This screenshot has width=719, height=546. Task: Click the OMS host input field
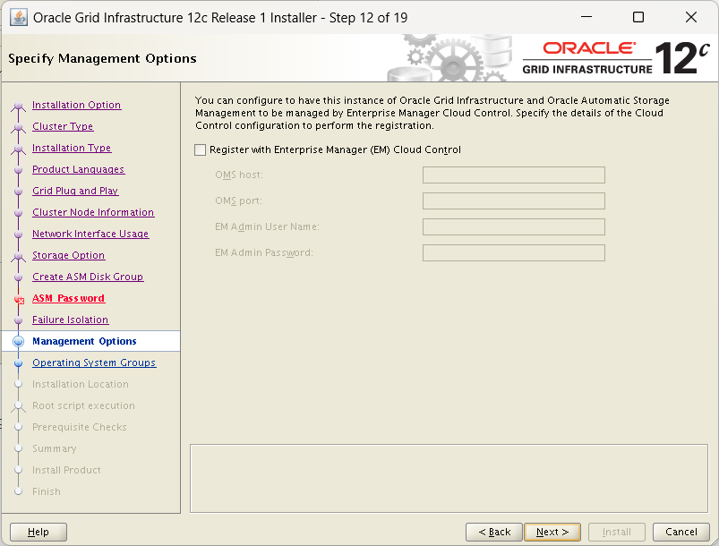[514, 175]
